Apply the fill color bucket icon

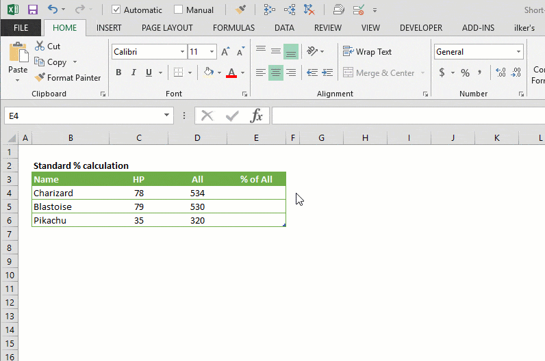point(209,72)
